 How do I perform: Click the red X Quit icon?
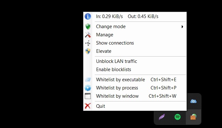pyautogui.click(x=88, y=106)
